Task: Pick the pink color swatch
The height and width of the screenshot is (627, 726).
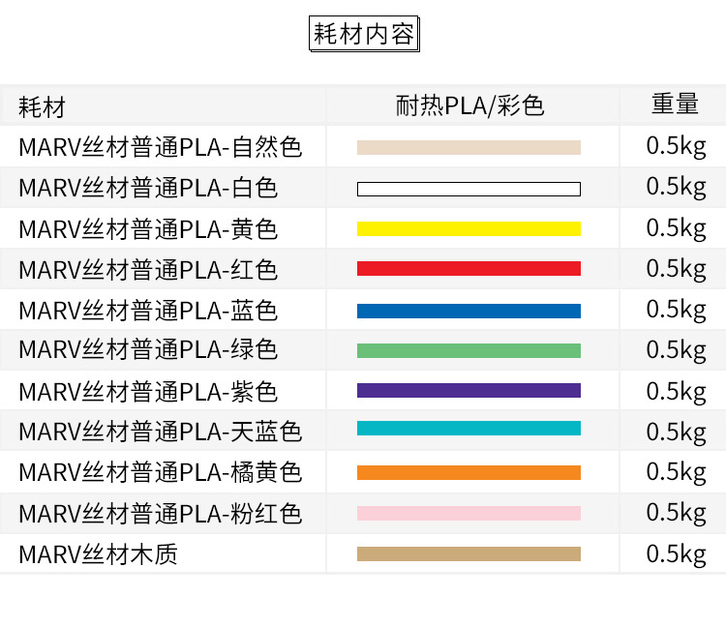Action: tap(469, 513)
